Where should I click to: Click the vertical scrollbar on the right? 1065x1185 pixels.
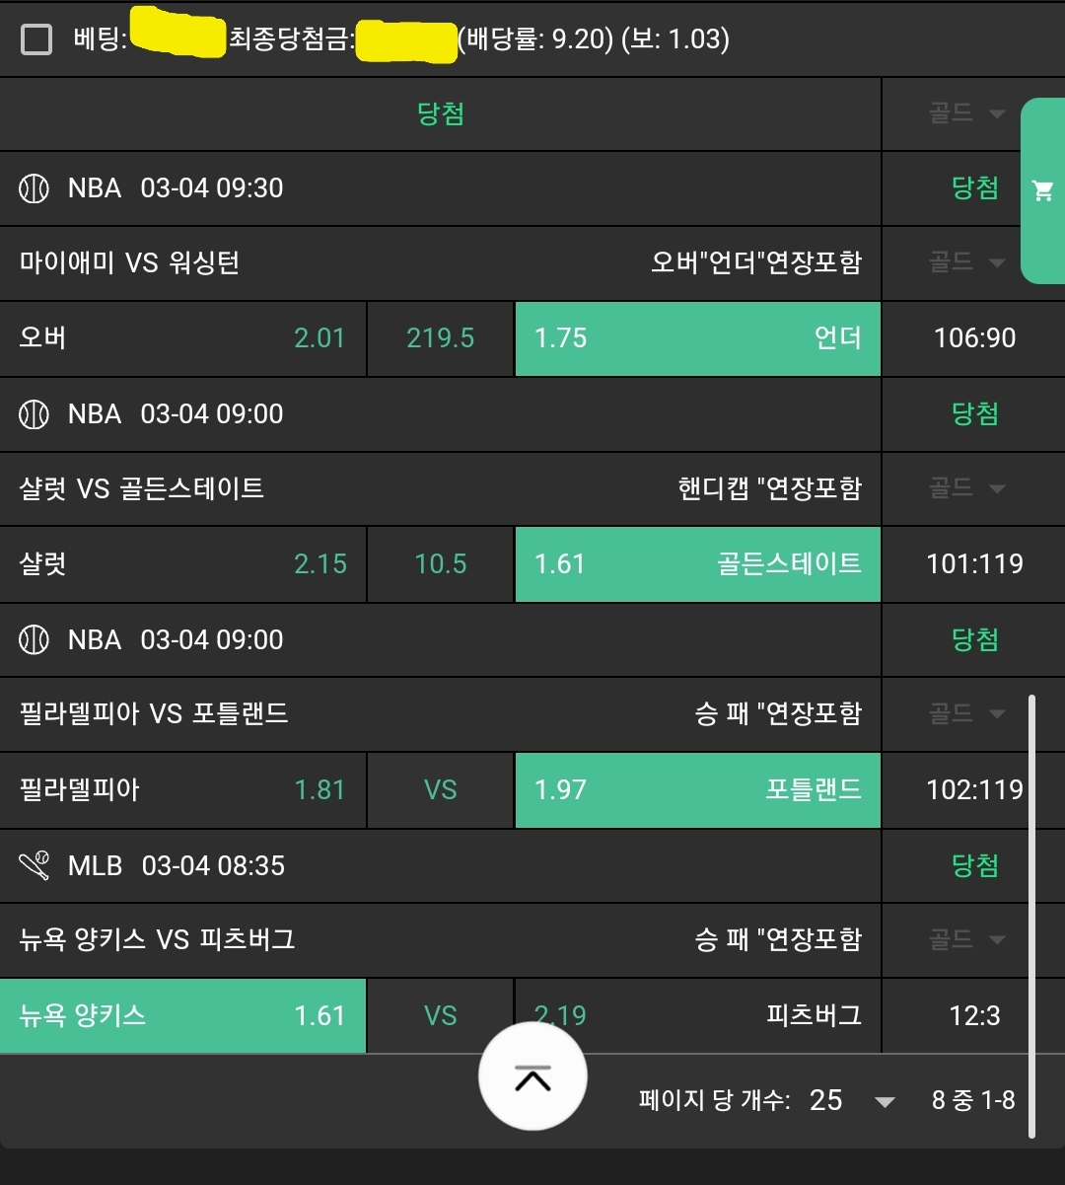1031,918
